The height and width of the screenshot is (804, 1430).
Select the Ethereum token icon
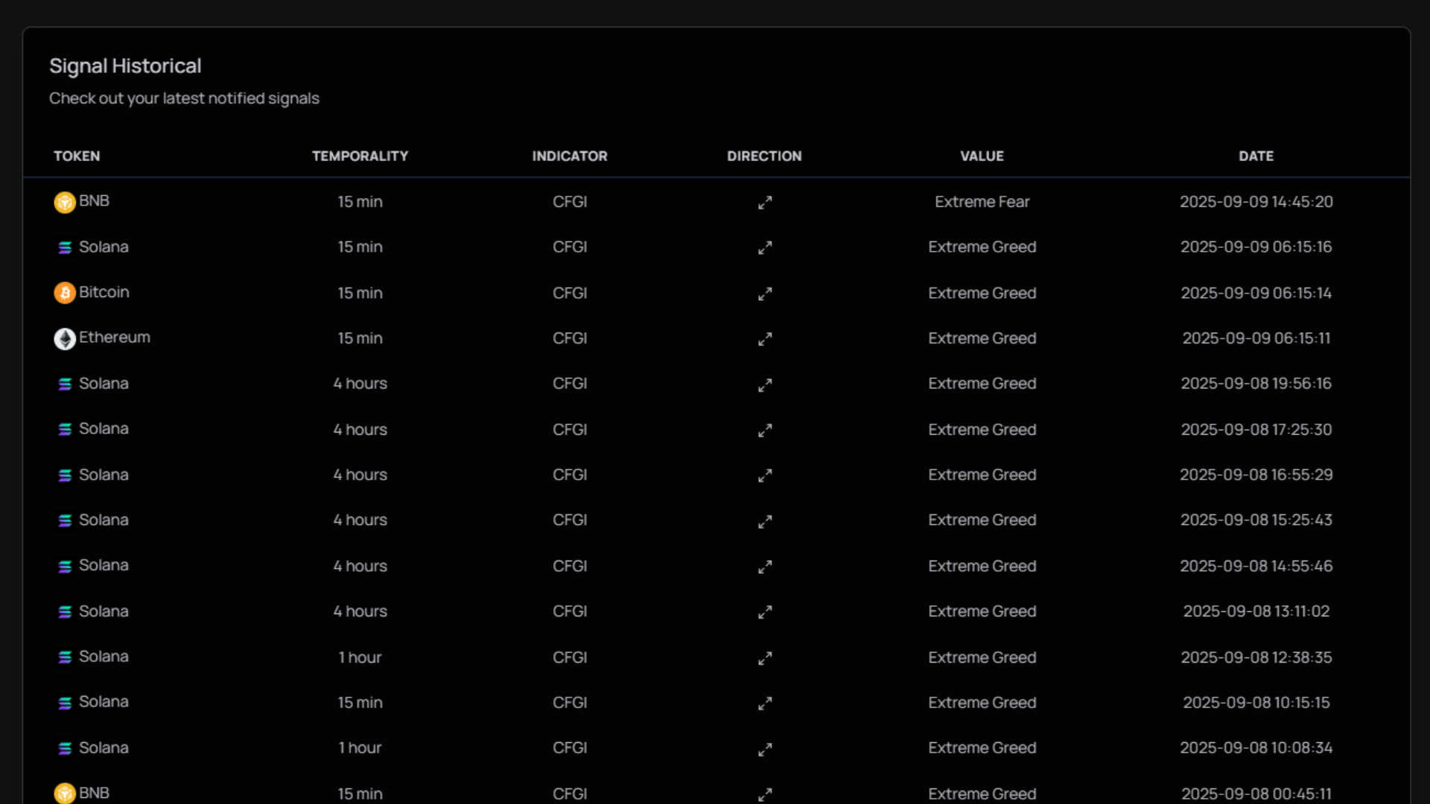(65, 339)
